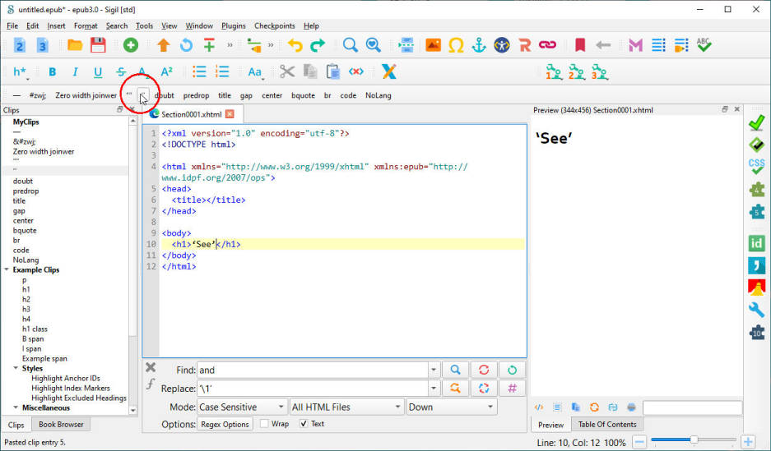Open the All HTML Files dropdown

(346, 407)
